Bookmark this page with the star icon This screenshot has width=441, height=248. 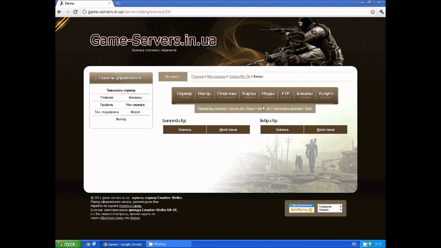click(x=372, y=12)
